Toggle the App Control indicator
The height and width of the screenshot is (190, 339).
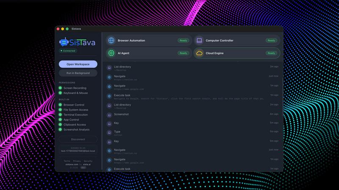60,119
